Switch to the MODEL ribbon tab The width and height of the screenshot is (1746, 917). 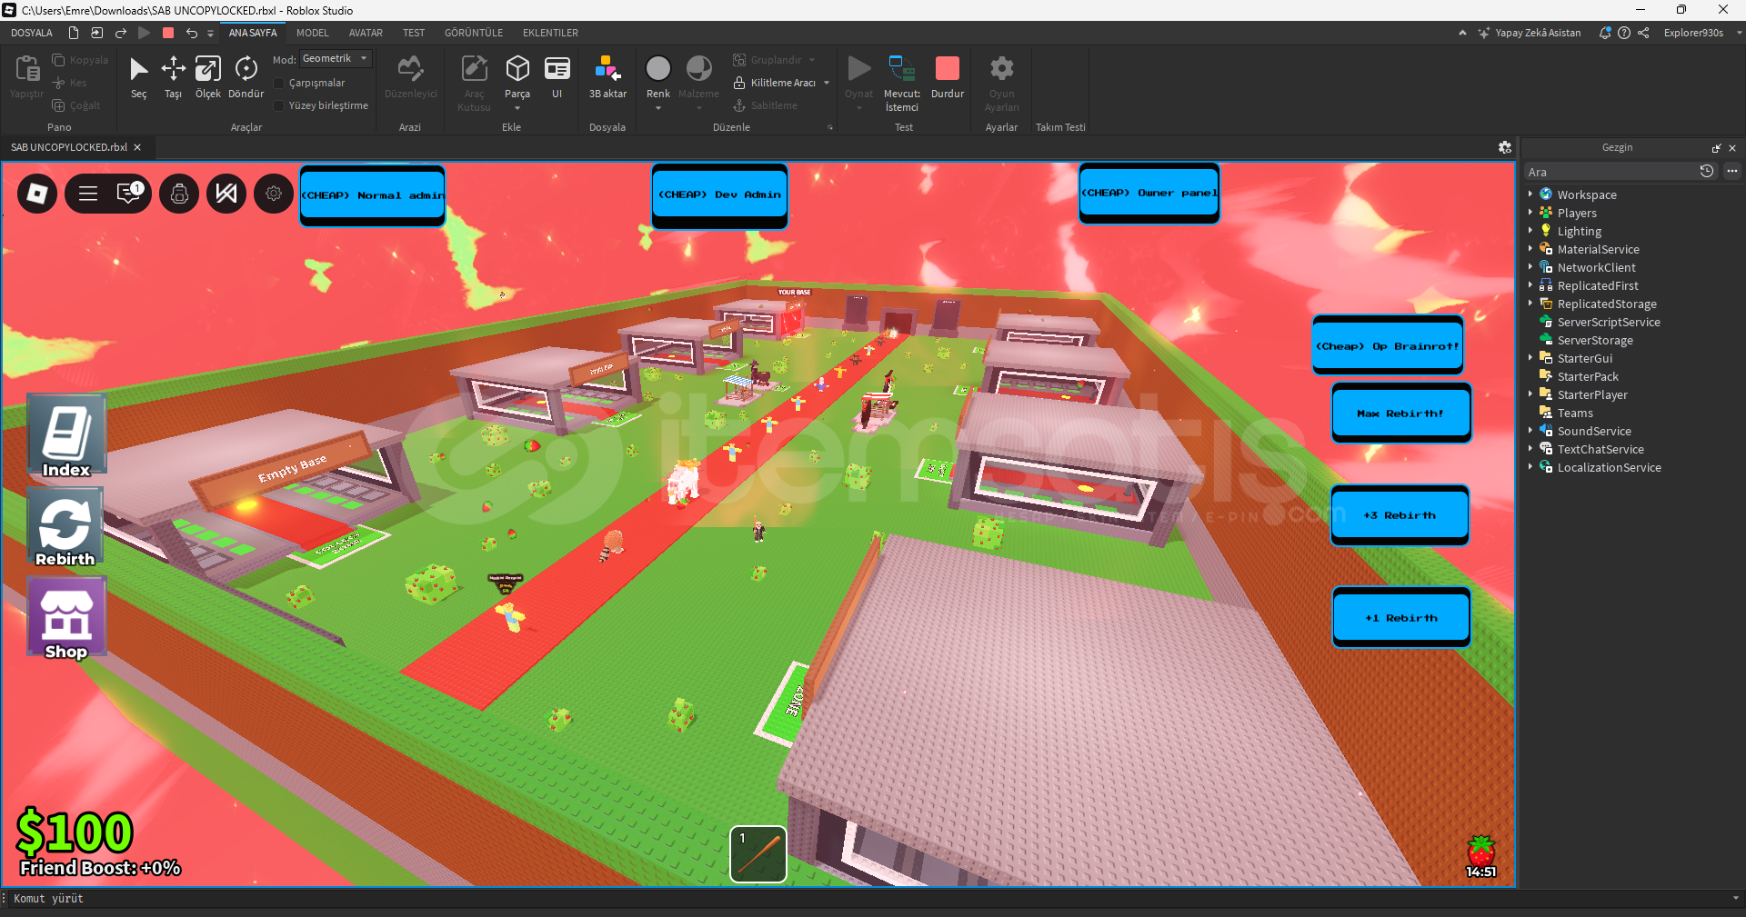(x=313, y=33)
